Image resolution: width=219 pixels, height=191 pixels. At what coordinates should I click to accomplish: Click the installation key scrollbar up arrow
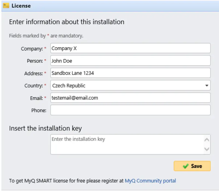207,139
